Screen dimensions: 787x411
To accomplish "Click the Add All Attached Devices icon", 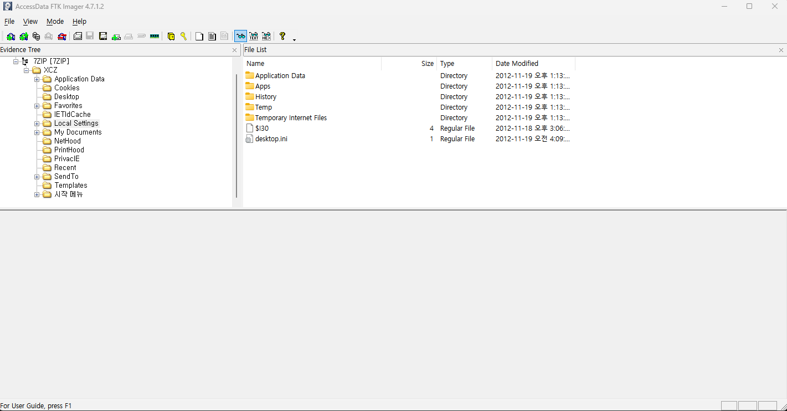I will [24, 37].
